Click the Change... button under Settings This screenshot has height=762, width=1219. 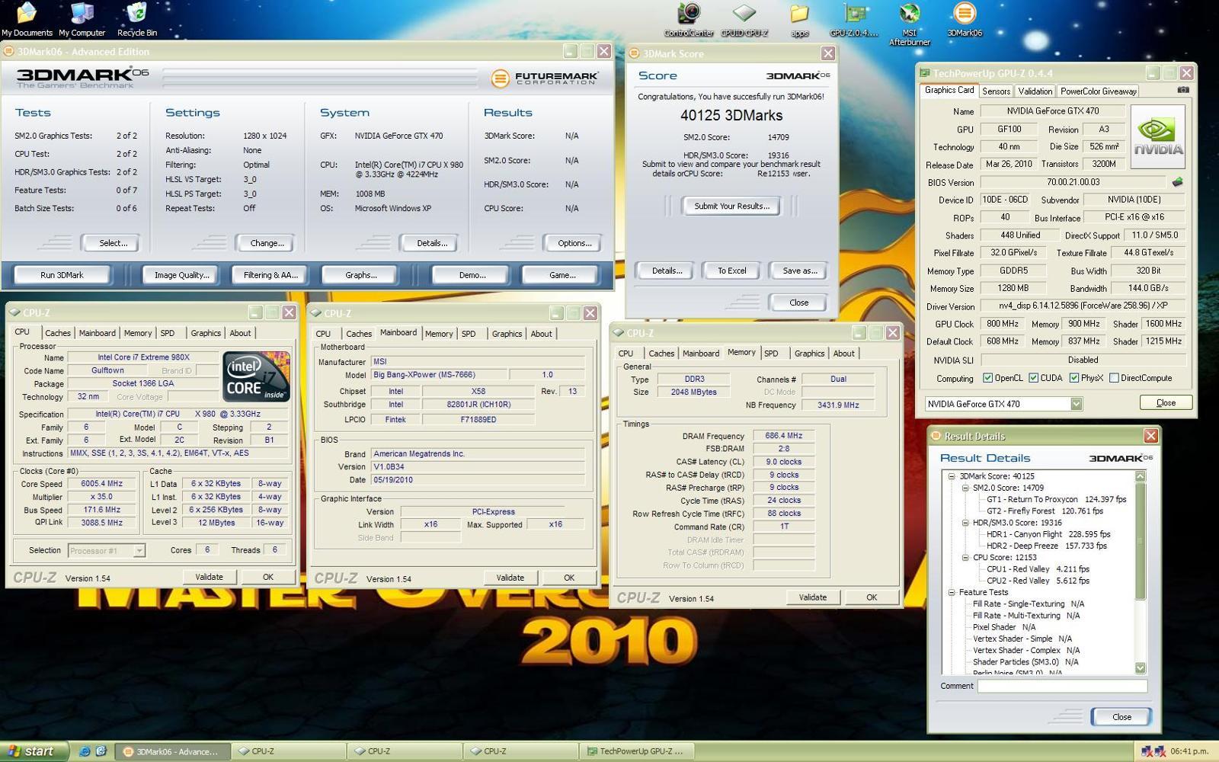coord(267,243)
